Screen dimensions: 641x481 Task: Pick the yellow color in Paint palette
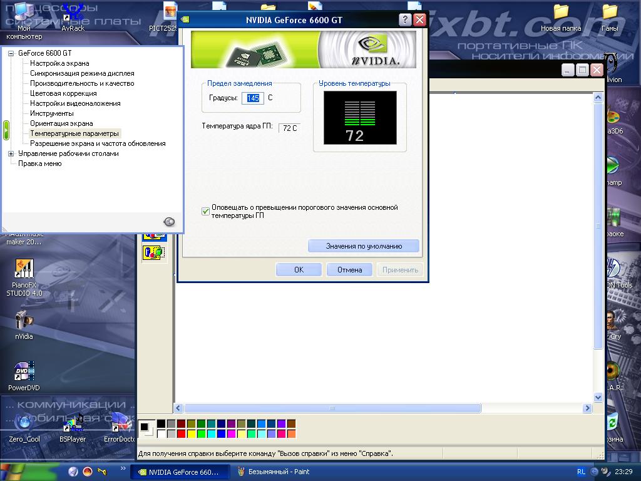coord(192,433)
